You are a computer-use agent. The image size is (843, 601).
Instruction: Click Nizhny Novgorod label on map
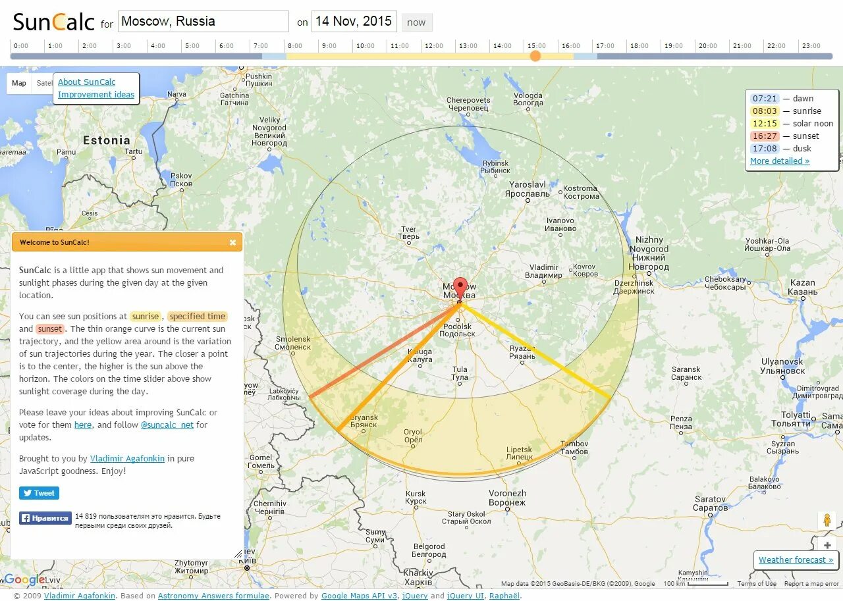tap(649, 253)
